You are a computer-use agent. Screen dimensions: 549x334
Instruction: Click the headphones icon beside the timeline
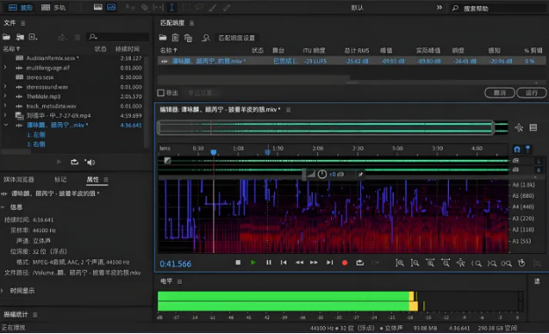(516, 149)
